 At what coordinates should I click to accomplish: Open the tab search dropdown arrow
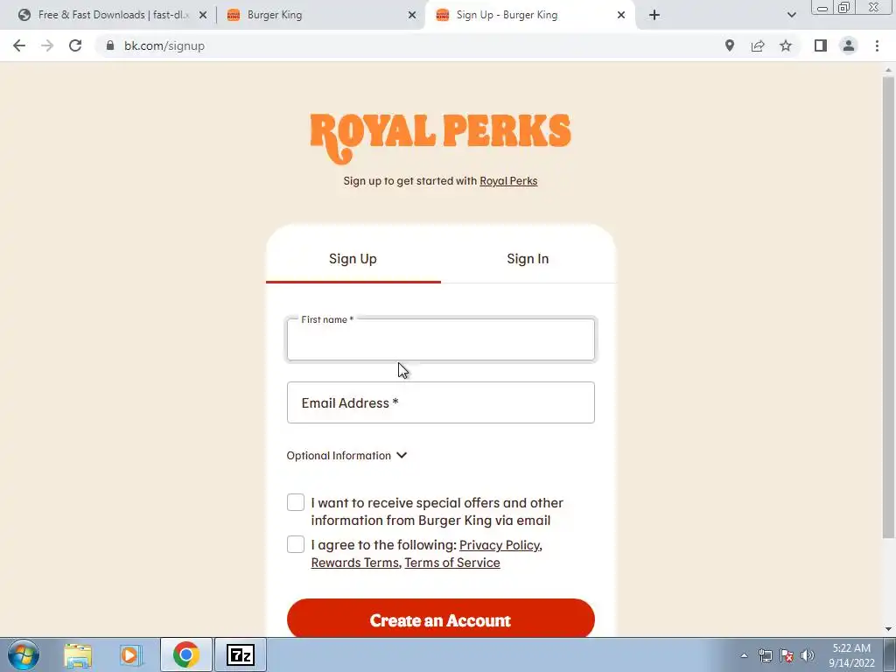[791, 15]
